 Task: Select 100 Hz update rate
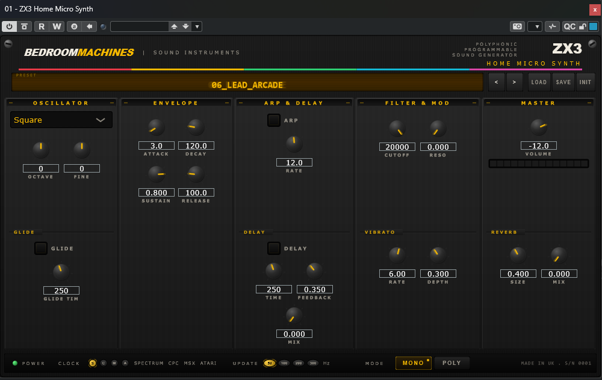[284, 363]
